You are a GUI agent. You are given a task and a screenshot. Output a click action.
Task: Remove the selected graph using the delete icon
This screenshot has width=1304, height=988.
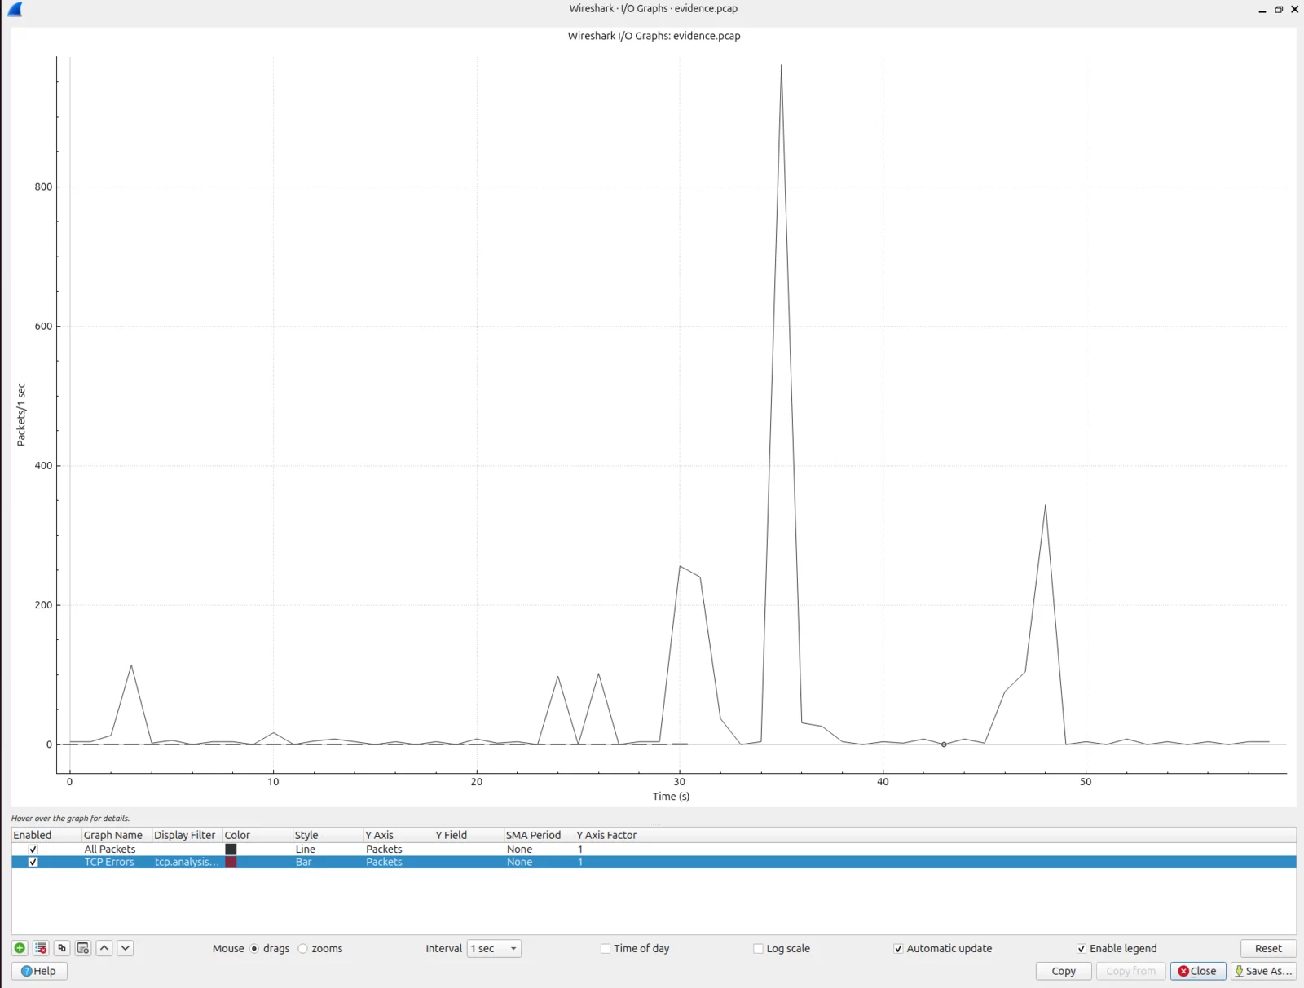tap(41, 948)
